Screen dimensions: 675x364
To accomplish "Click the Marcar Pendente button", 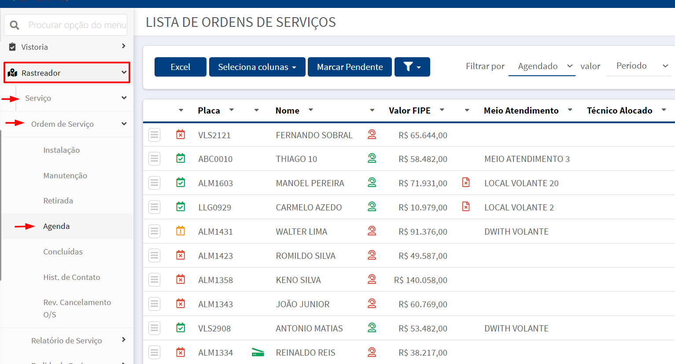I will (x=350, y=67).
